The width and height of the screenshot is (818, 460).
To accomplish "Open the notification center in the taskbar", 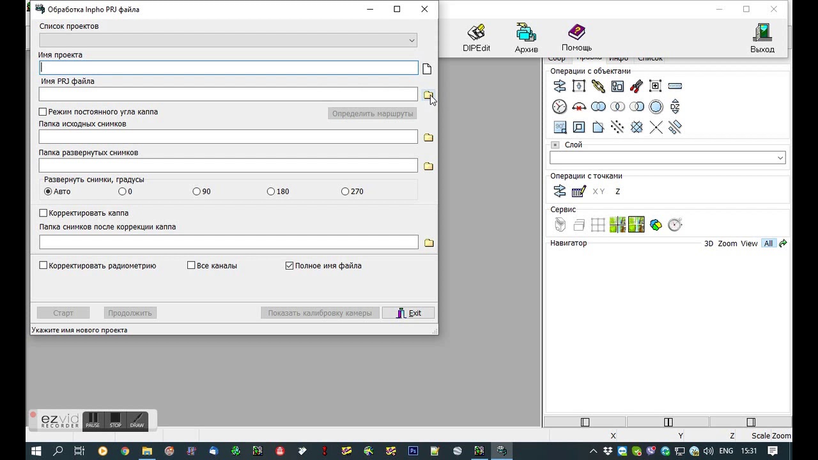I will tap(773, 451).
